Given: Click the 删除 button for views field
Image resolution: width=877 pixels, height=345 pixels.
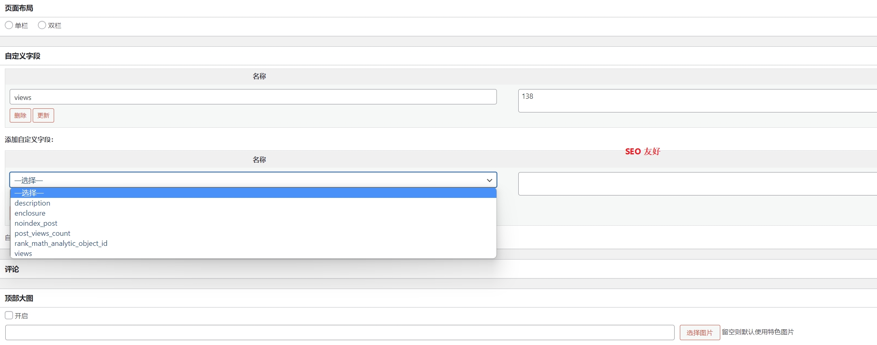Looking at the screenshot, I should click(20, 115).
